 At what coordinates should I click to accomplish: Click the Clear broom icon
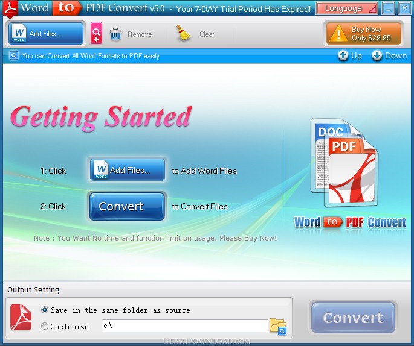(184, 33)
